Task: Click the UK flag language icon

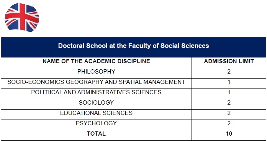Action: [x=22, y=18]
